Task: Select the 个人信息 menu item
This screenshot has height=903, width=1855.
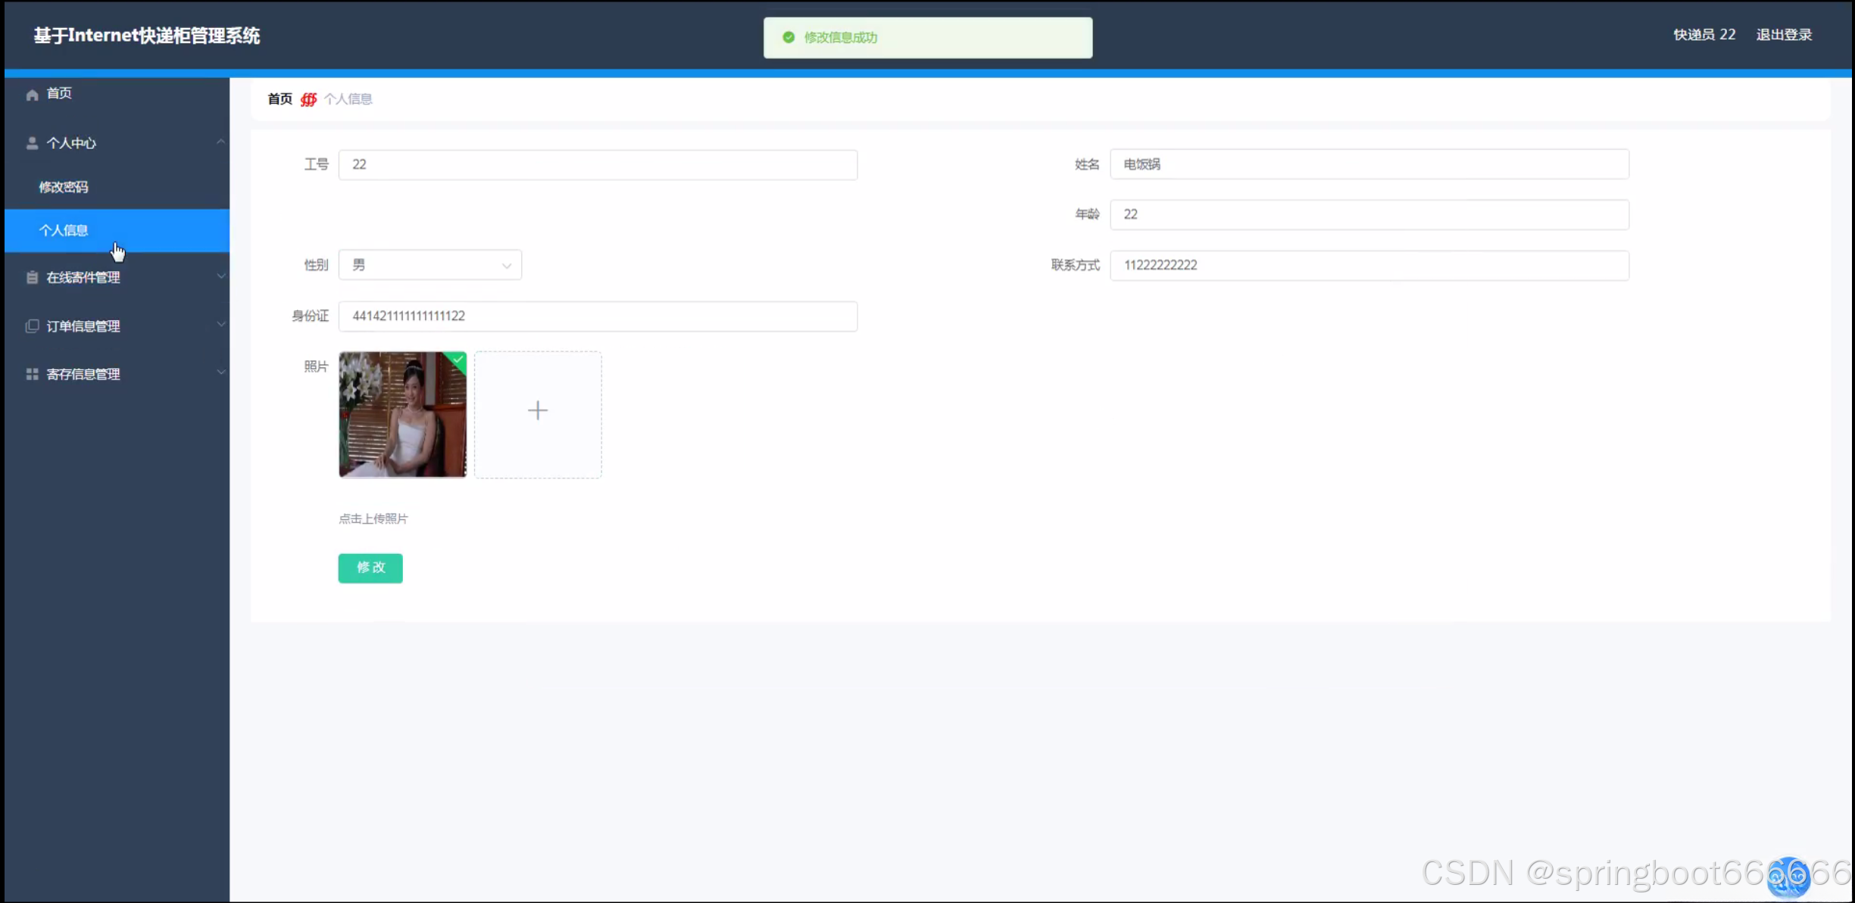Action: (x=64, y=230)
